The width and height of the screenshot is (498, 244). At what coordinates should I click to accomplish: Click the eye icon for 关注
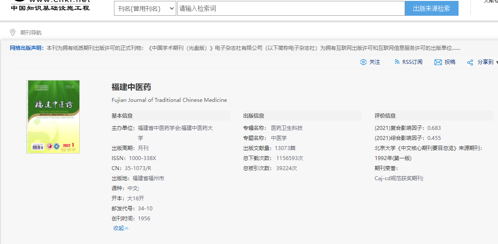(x=363, y=62)
